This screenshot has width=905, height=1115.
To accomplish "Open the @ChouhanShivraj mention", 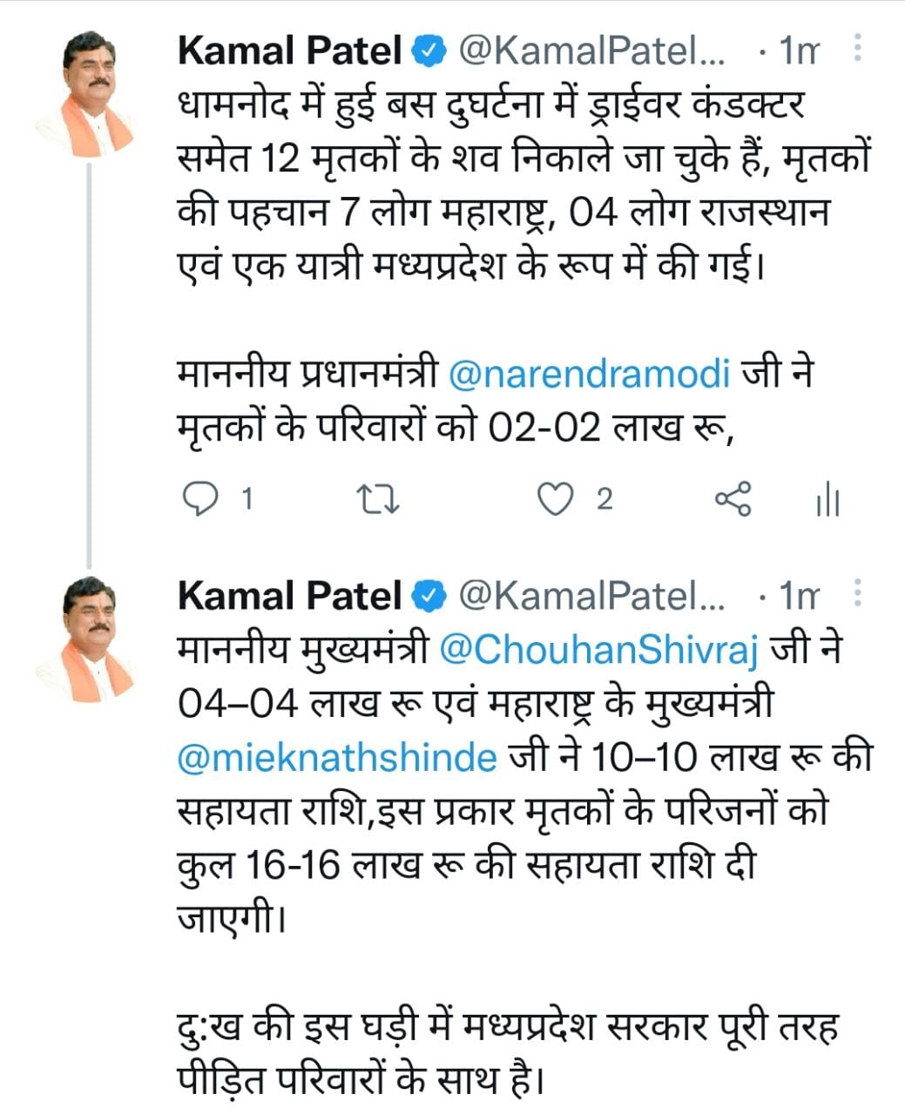I will pyautogui.click(x=599, y=651).
